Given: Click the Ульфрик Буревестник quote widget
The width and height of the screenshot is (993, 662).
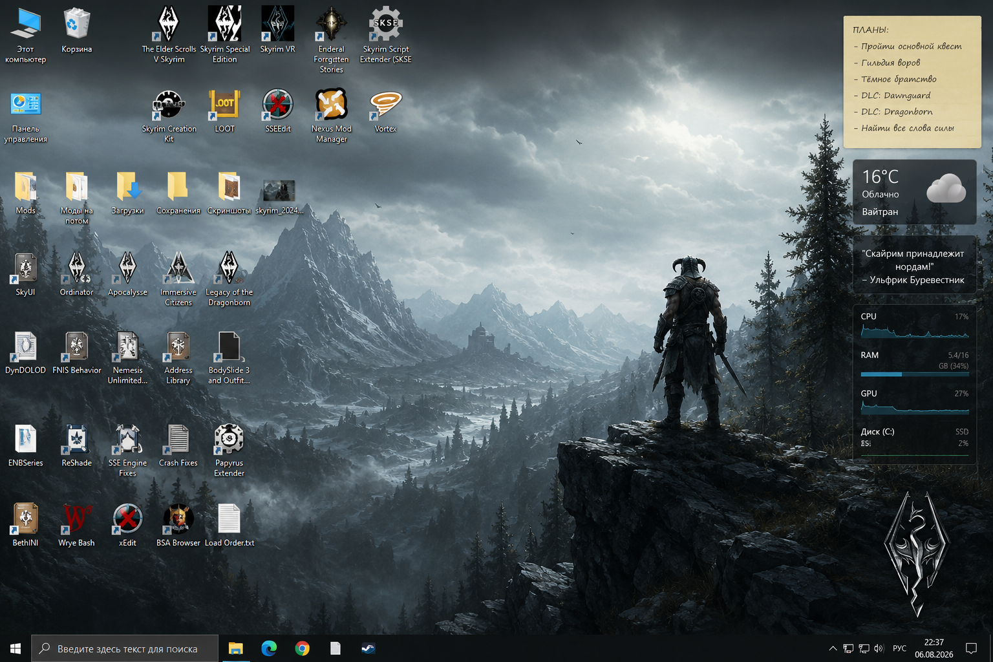Looking at the screenshot, I should coord(914,266).
